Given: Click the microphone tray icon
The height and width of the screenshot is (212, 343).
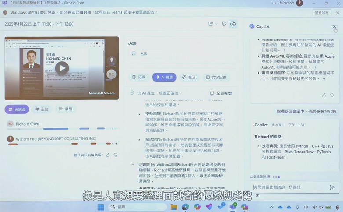Looking at the screenshot, I should pos(297,207).
